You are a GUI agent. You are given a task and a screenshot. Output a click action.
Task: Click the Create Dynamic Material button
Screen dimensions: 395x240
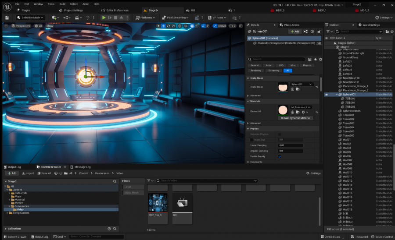[x=295, y=118]
